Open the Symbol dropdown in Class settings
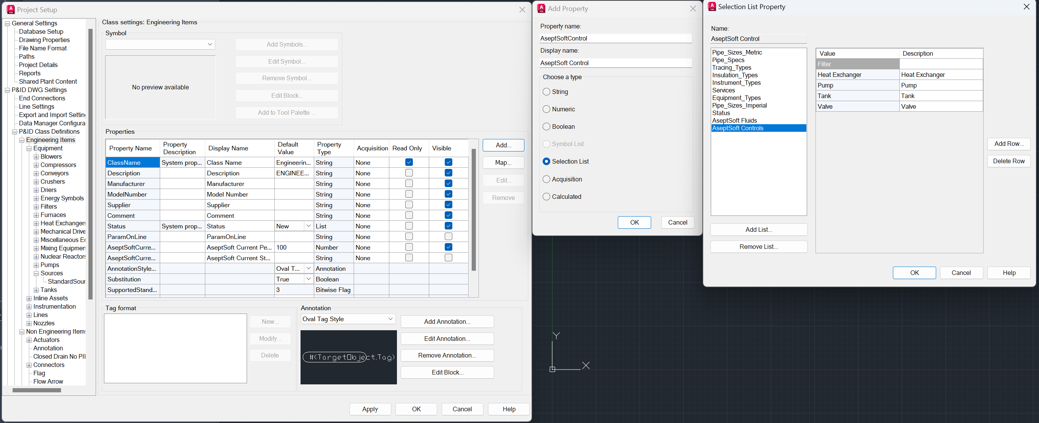 [x=160, y=44]
